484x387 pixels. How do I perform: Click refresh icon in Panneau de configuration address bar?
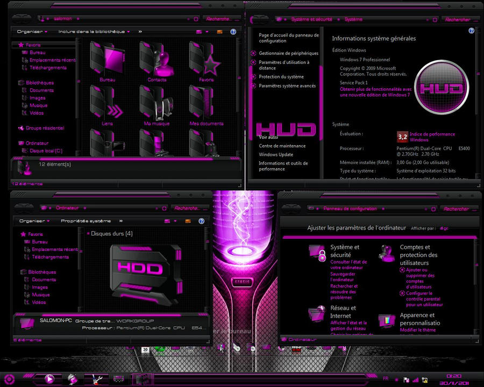(433, 209)
